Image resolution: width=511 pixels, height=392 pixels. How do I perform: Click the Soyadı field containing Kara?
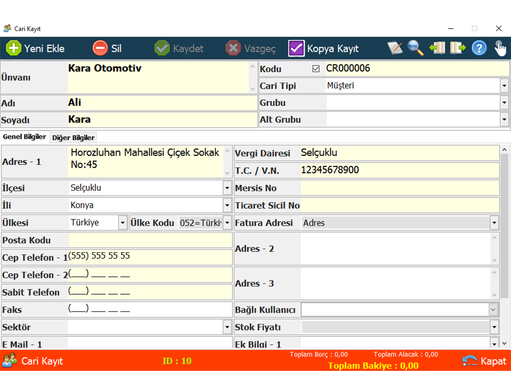tap(162, 120)
